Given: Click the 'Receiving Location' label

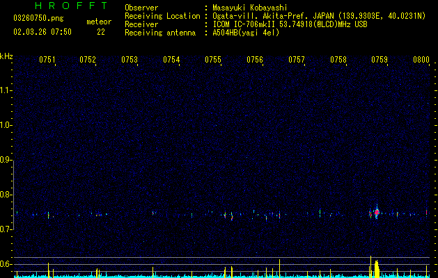Looking at the screenshot, I should point(162,16).
